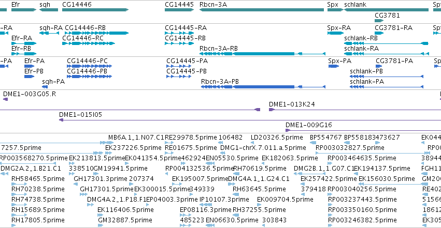
Task: Click the Efr-RA transcript
Action: tap(24, 43)
